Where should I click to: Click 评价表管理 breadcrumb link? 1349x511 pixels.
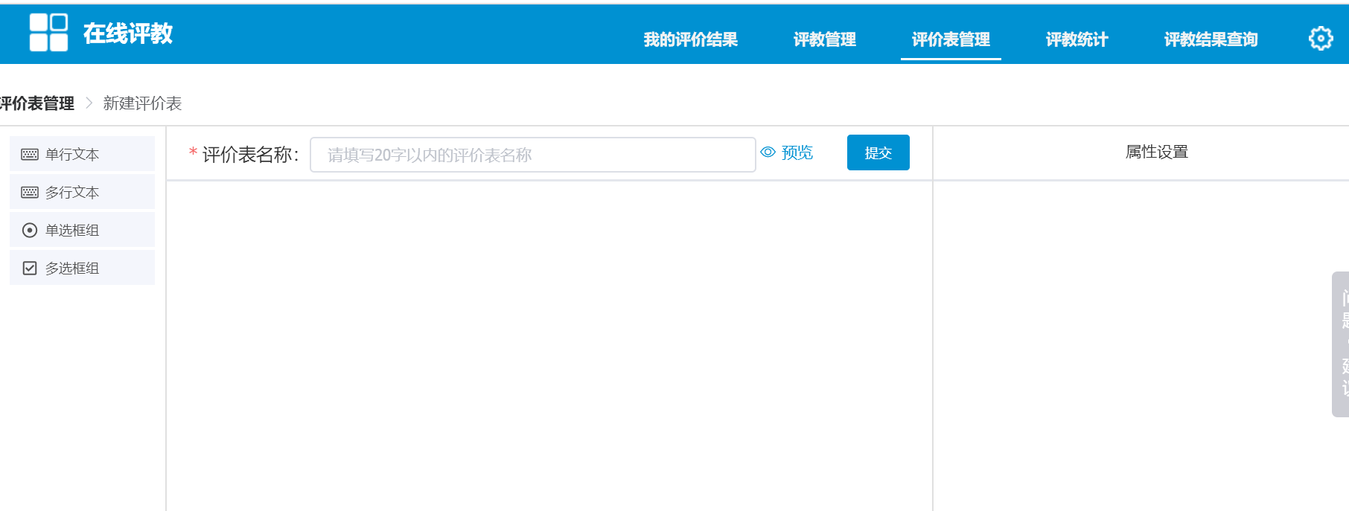pos(37,103)
